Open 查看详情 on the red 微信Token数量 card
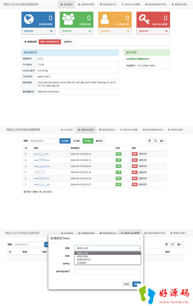 (x=143, y=31)
